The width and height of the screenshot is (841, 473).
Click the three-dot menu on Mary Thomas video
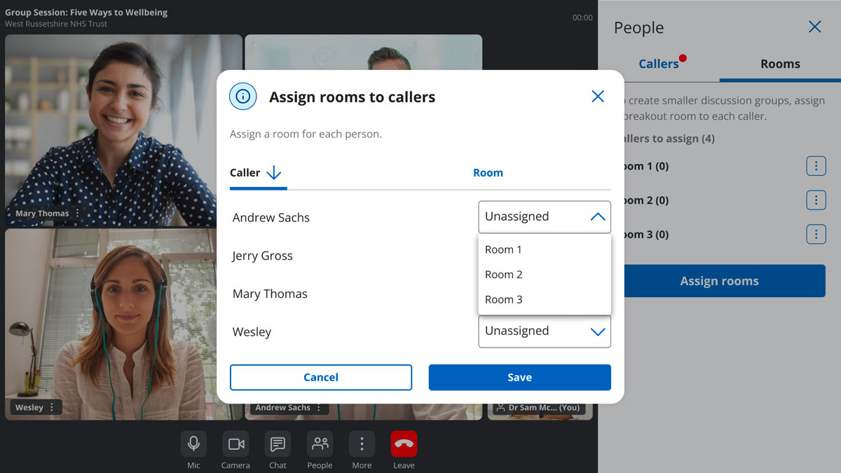coord(78,214)
